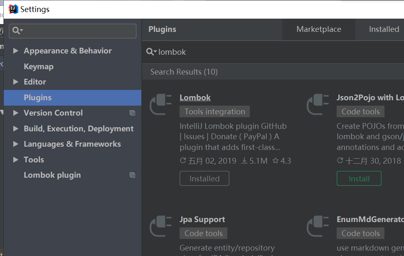This screenshot has height=256, width=404.
Task: Click the Lombok rating star icon
Action: [x=276, y=160]
